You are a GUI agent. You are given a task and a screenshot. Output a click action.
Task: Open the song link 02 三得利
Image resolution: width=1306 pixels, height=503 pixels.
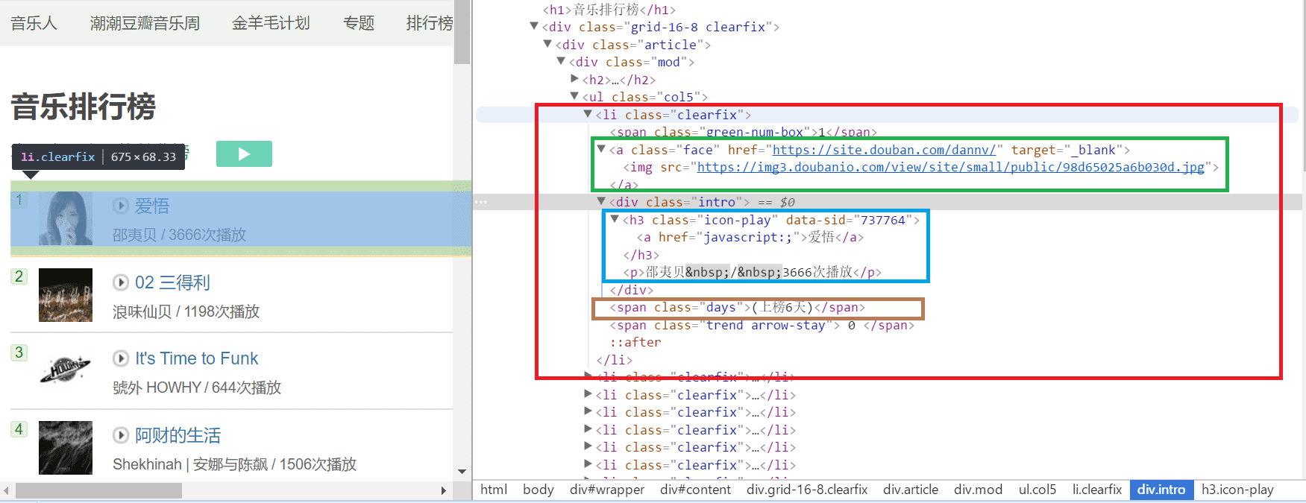click(172, 282)
